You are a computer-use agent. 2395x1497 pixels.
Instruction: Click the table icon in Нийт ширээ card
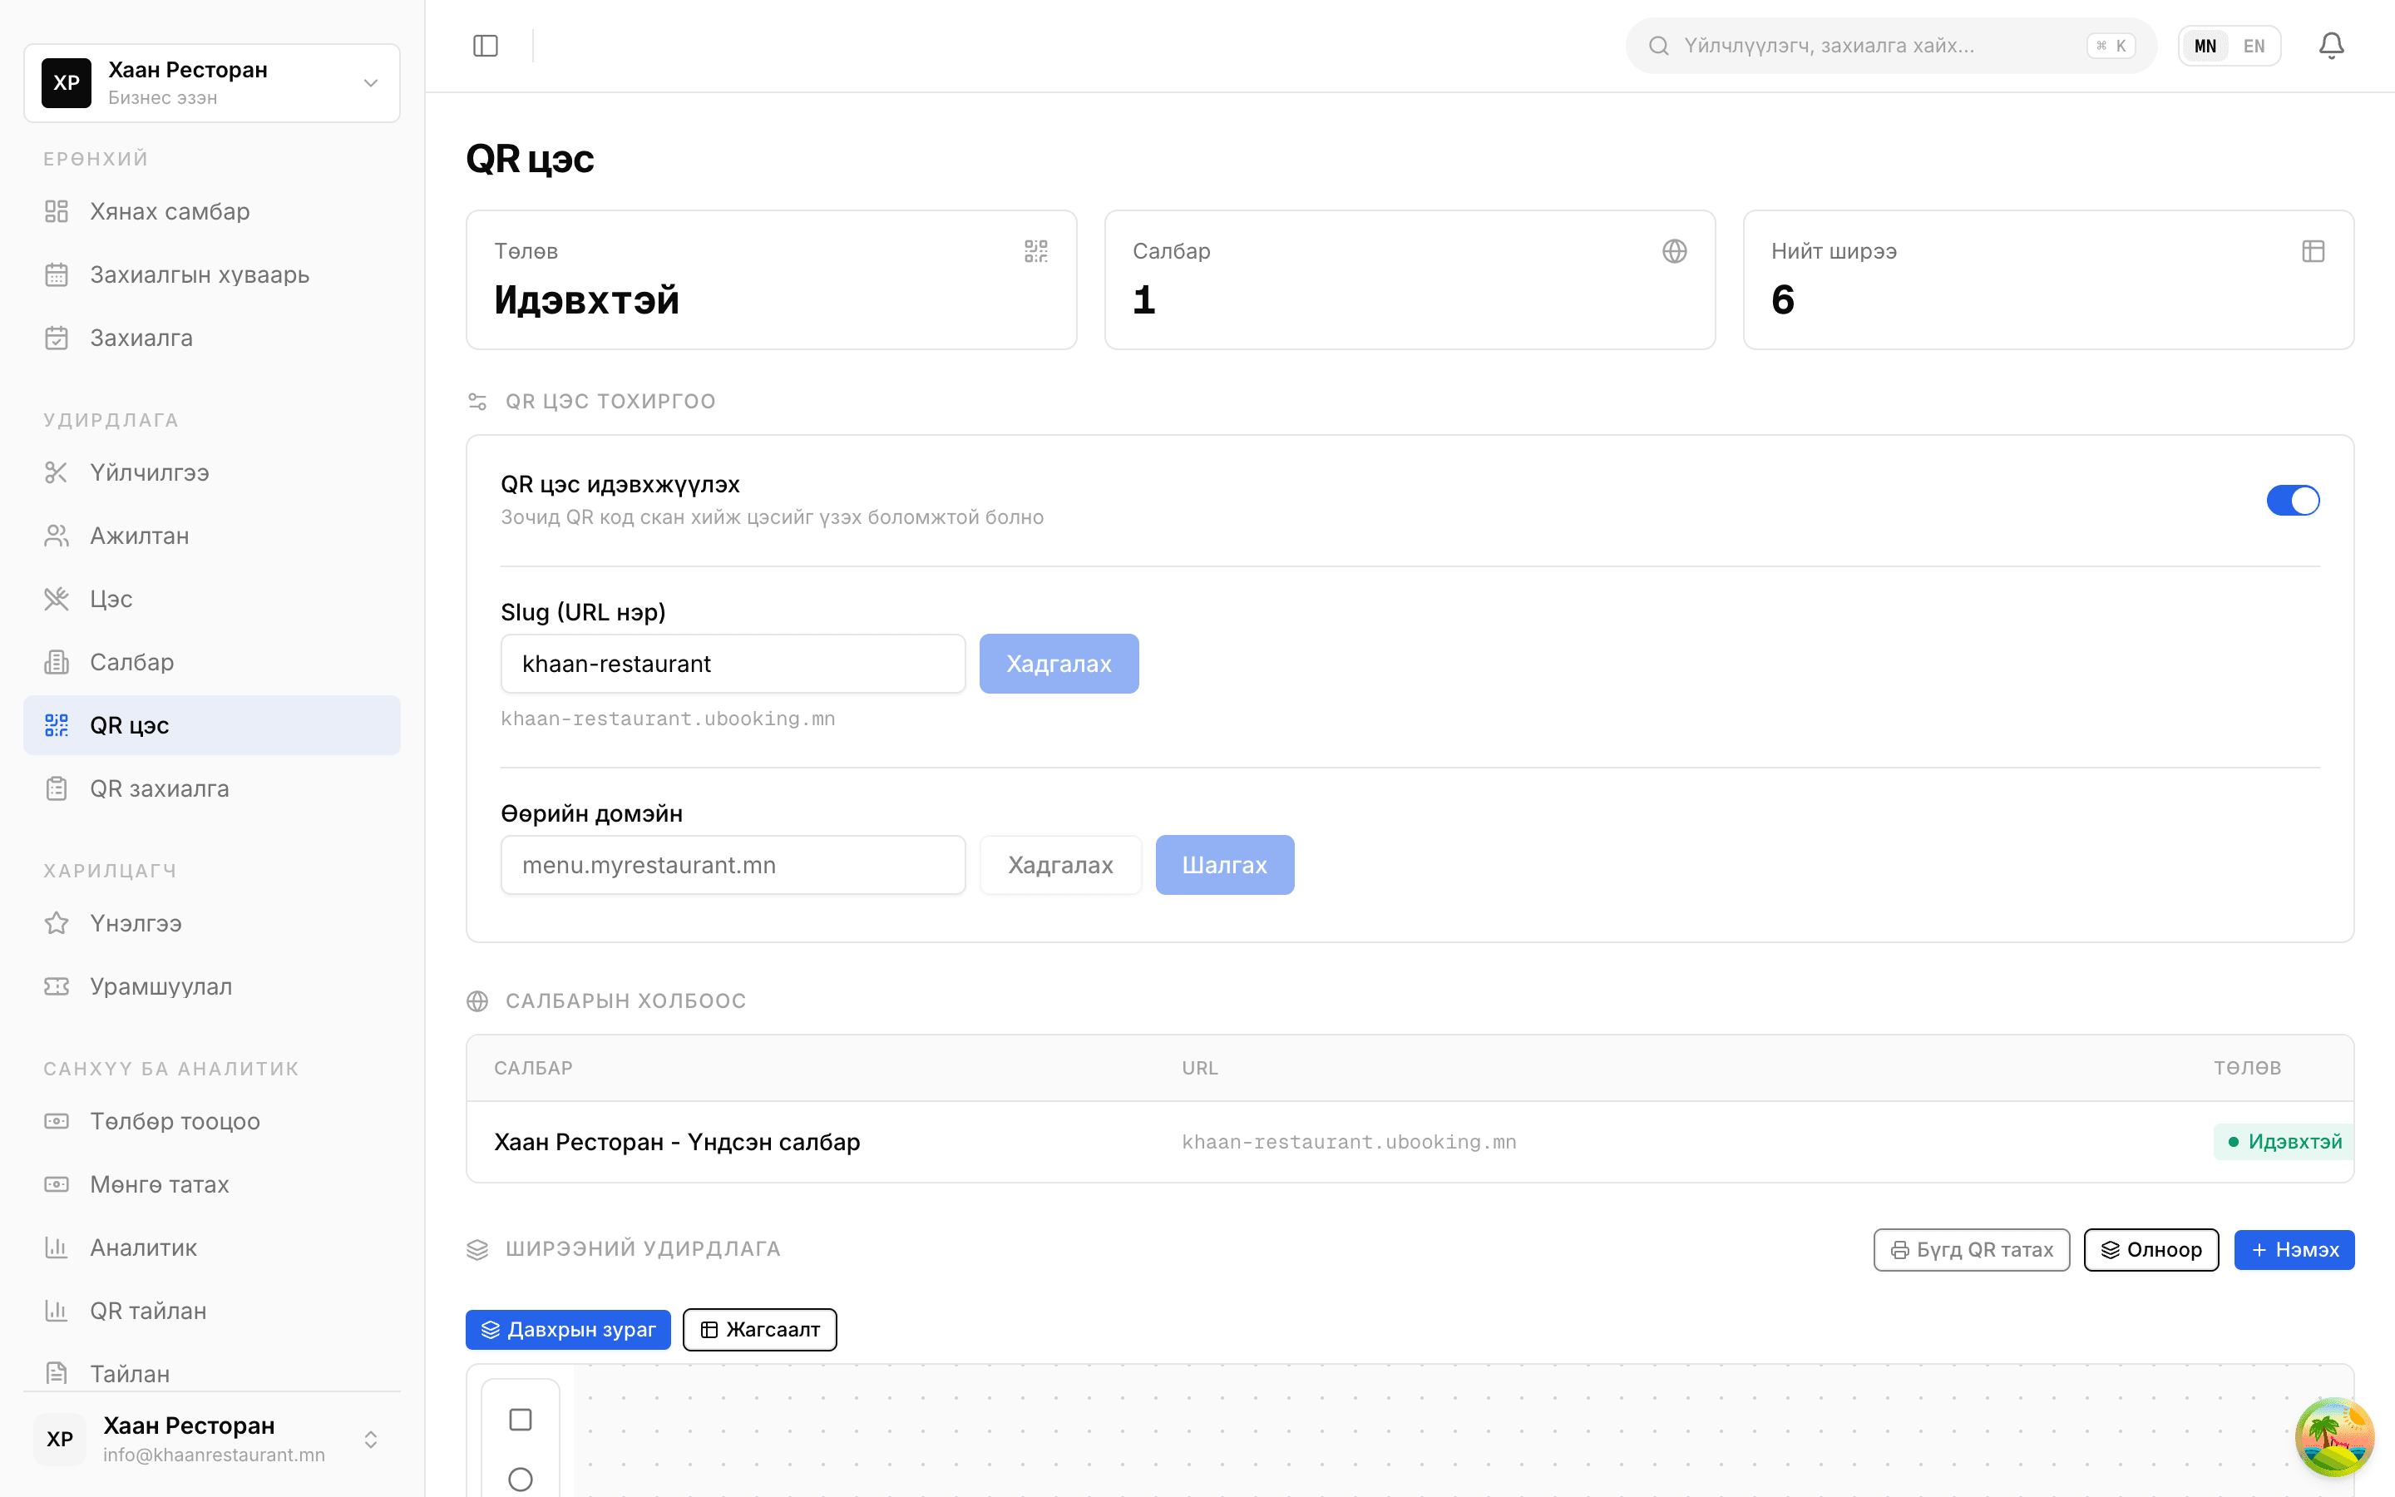click(2313, 251)
